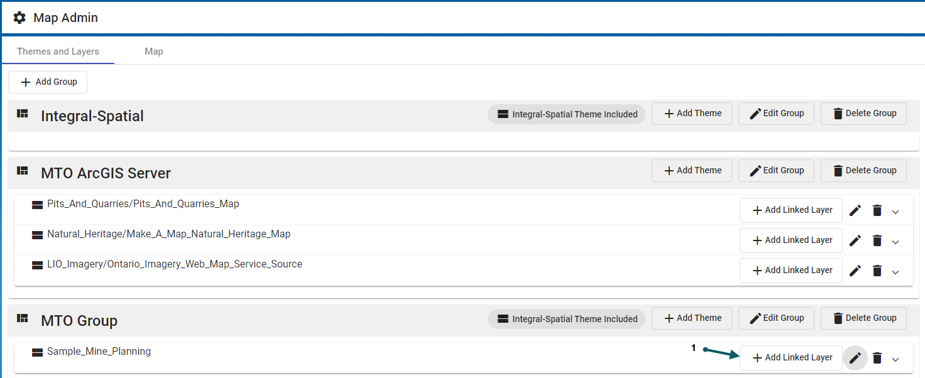Edit the Natural_Heritage theme with pencil icon

click(855, 240)
